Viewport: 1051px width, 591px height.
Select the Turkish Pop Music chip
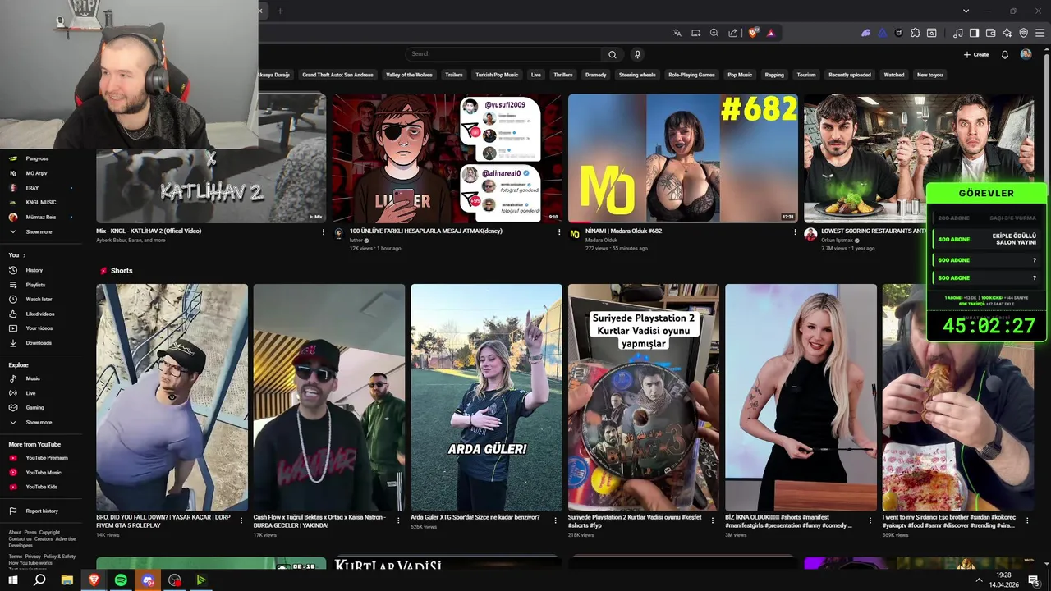[x=497, y=75]
